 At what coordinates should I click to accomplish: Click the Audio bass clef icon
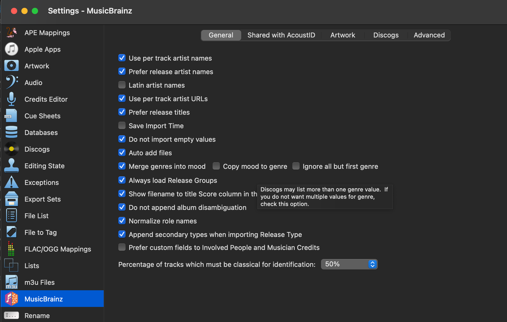(x=11, y=82)
